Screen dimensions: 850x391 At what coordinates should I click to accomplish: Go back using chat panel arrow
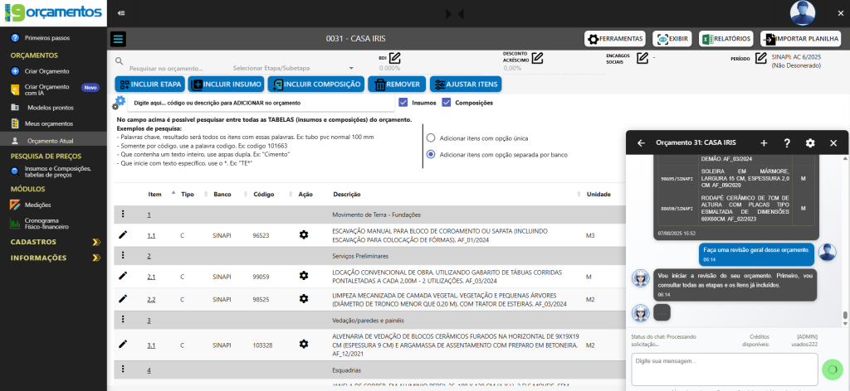click(x=641, y=142)
